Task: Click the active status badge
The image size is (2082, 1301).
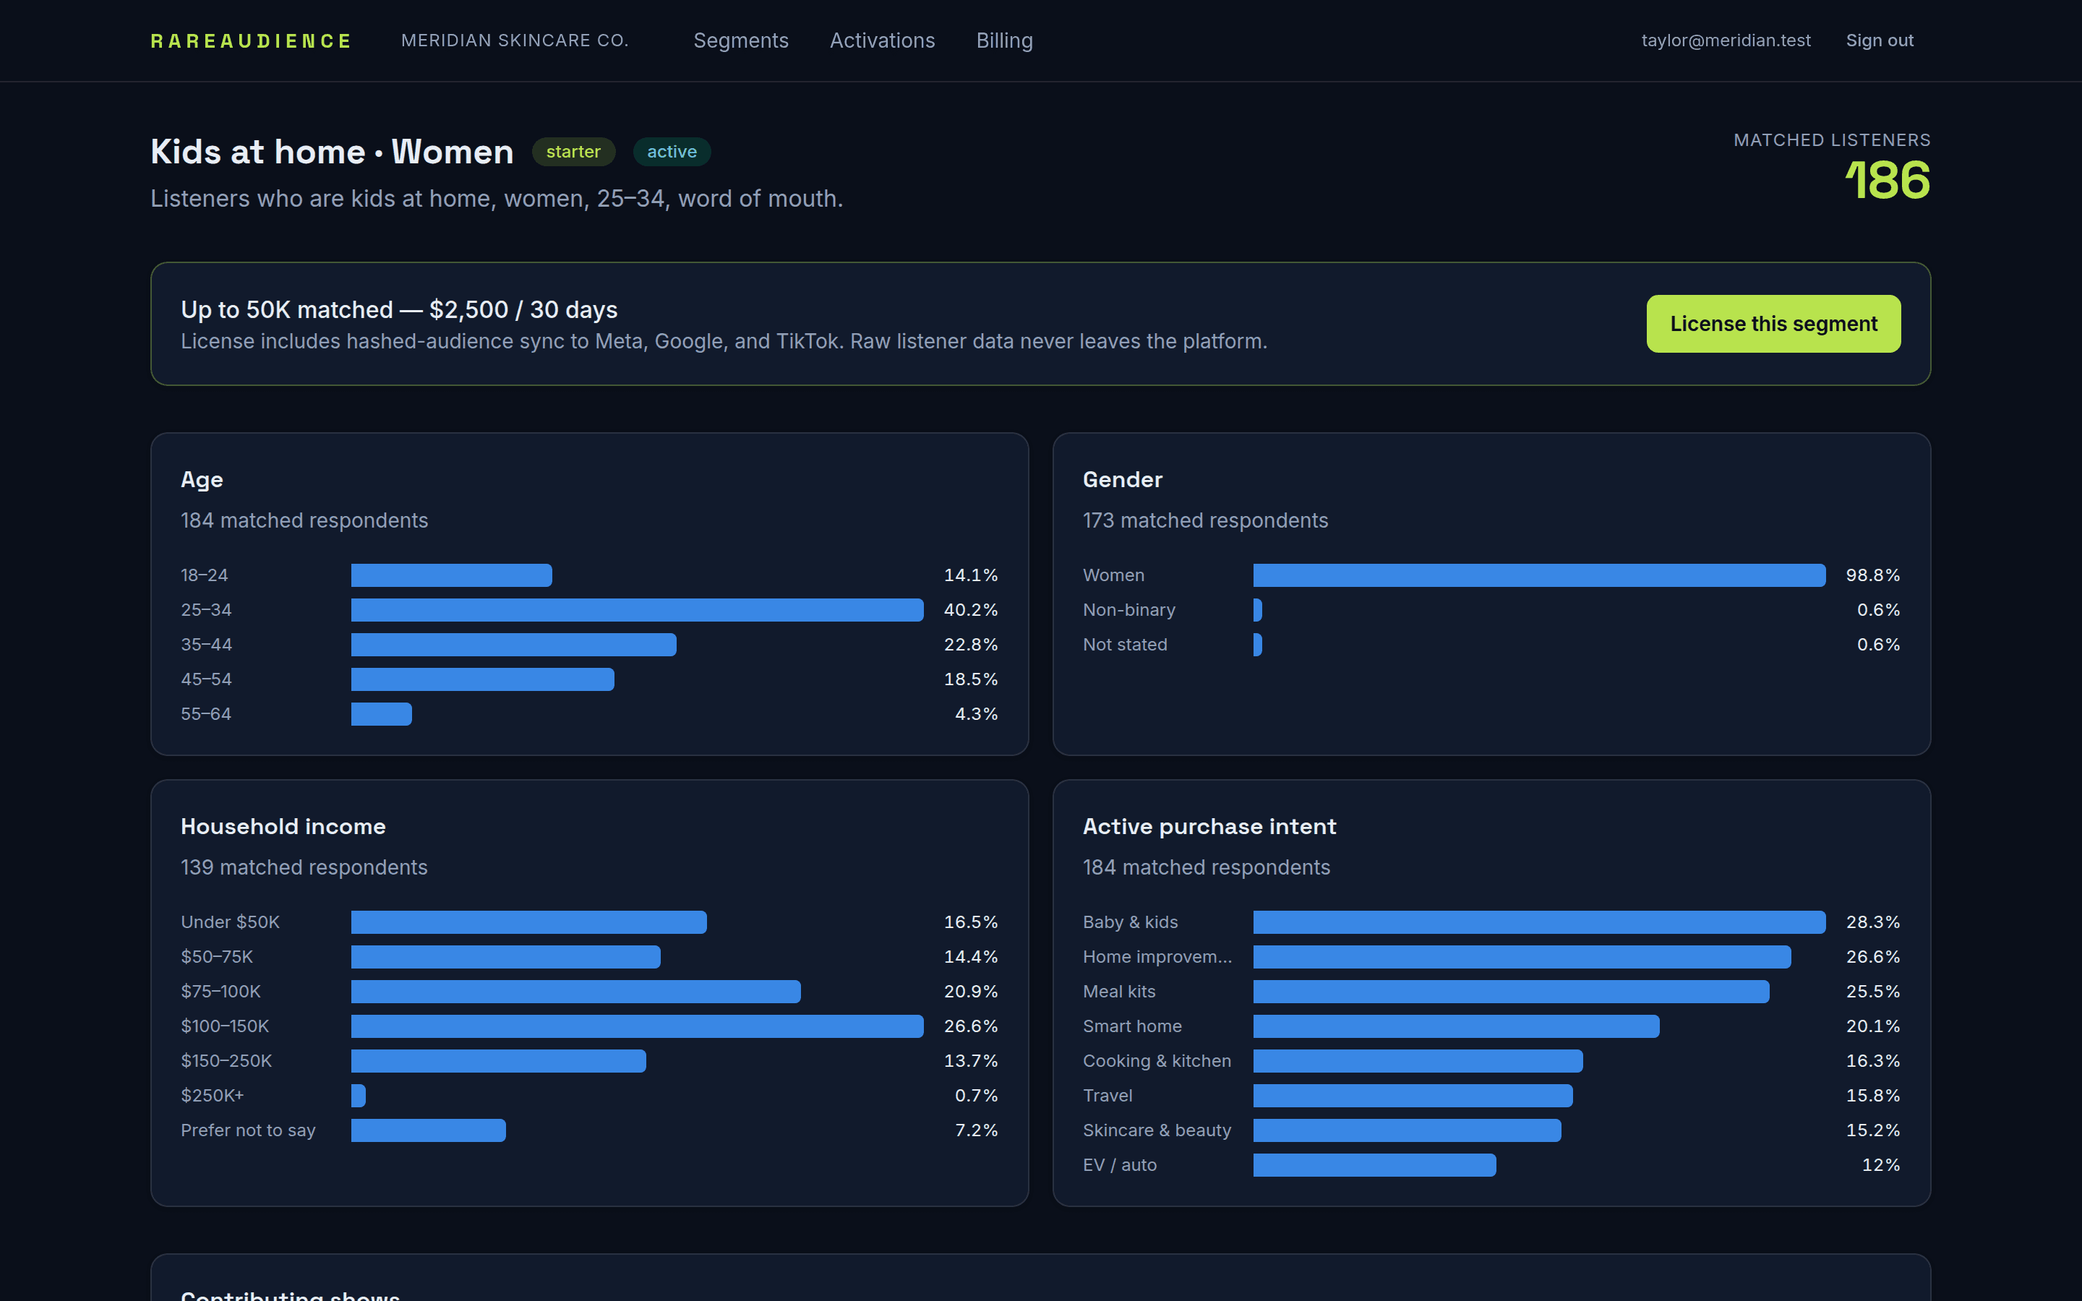Action: click(672, 152)
